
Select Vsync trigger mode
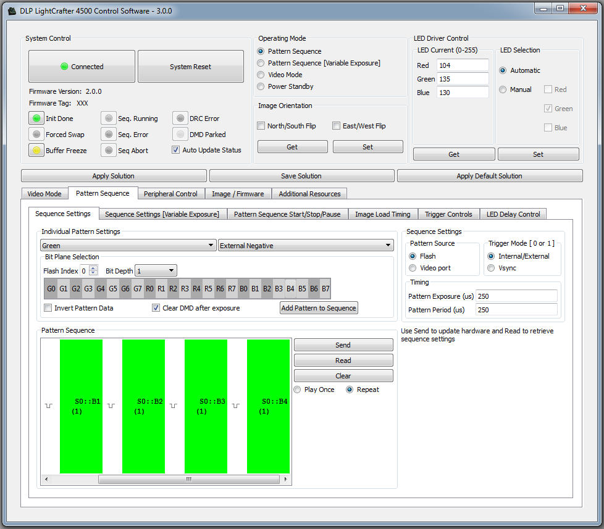(491, 268)
